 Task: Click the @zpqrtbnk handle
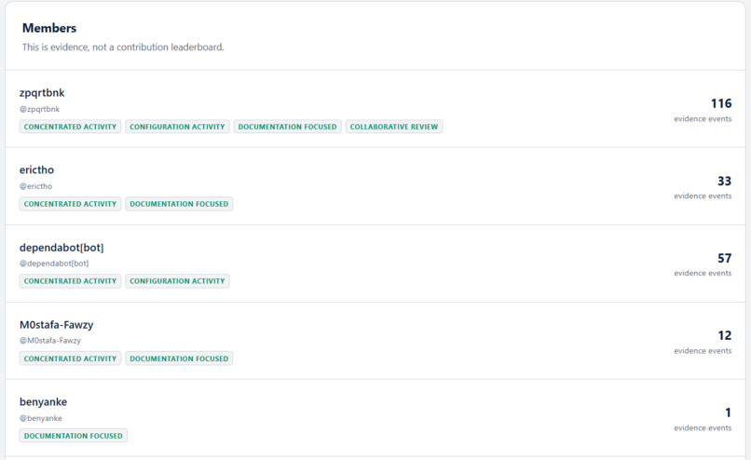point(40,109)
